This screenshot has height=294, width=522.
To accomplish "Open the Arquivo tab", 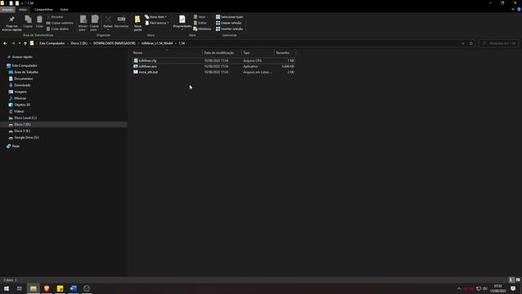I will pyautogui.click(x=7, y=10).
